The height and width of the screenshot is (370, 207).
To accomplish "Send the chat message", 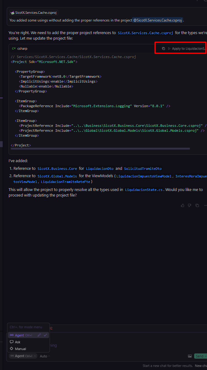I will coord(200,356).
